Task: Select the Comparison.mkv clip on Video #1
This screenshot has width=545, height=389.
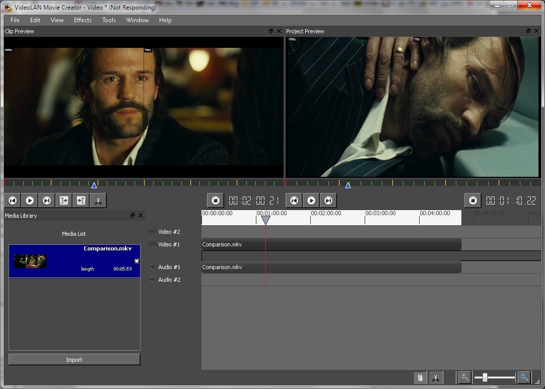Action: (331, 244)
